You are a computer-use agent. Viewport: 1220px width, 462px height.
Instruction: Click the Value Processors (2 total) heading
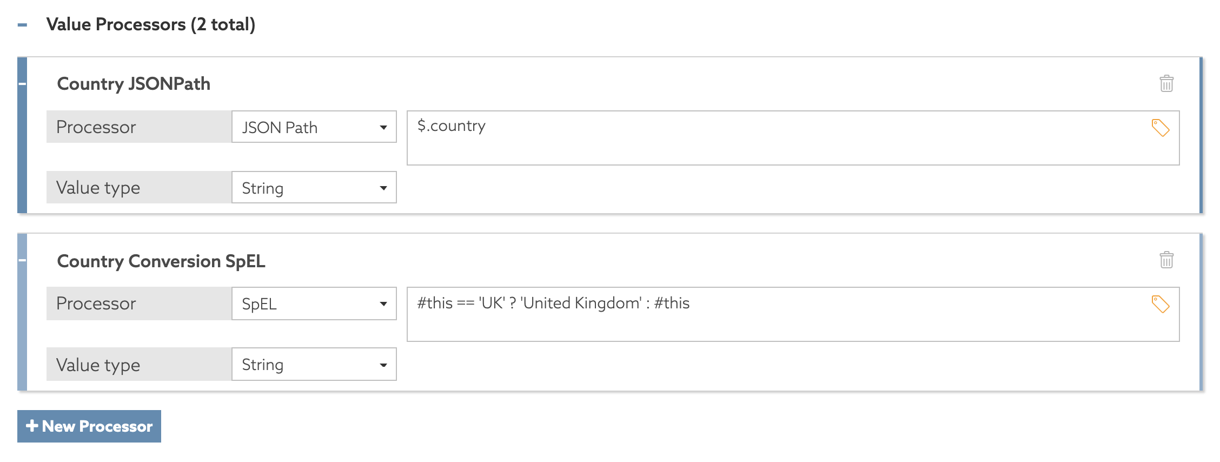click(151, 24)
